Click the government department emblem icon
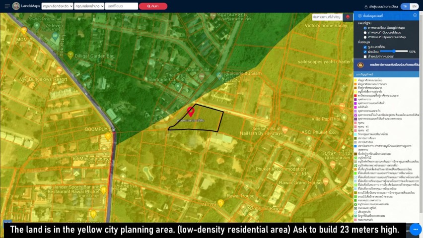Screen dimensions: 423x238 (x=360, y=65)
